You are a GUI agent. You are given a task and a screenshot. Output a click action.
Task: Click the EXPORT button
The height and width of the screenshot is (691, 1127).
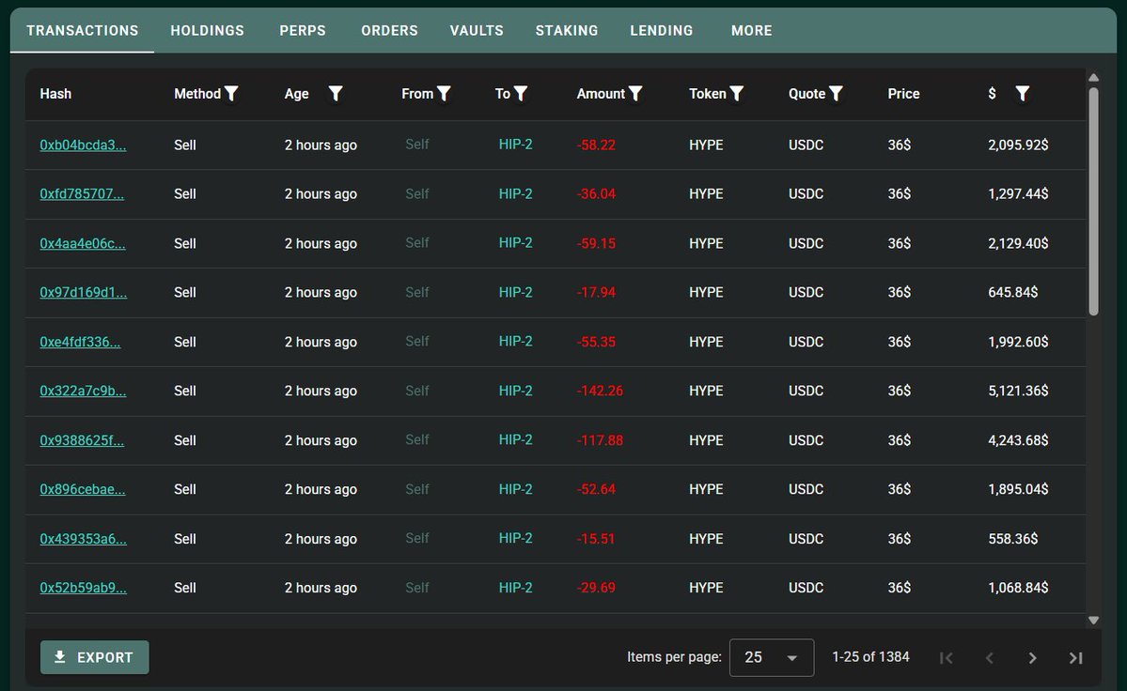(94, 658)
